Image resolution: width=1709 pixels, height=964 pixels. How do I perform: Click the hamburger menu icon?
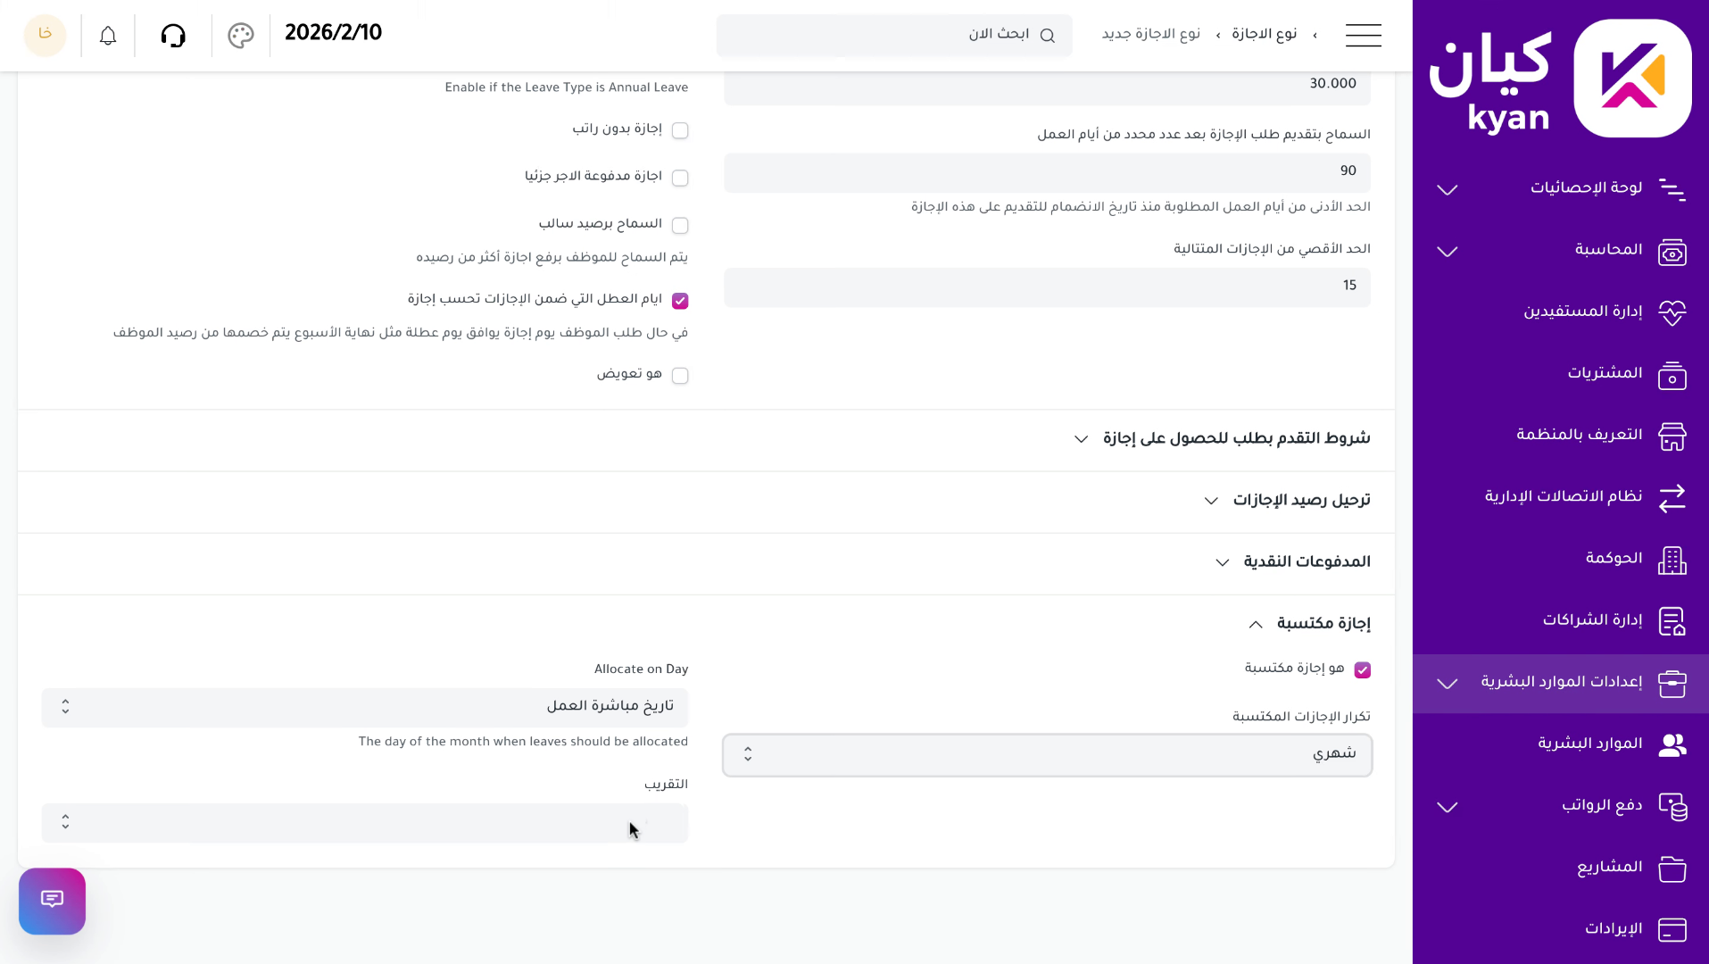coord(1363,36)
